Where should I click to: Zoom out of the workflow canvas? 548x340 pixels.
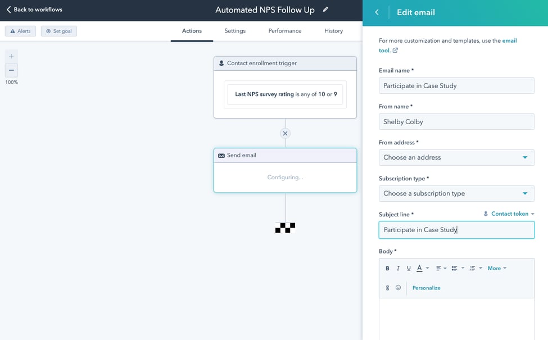(11, 70)
